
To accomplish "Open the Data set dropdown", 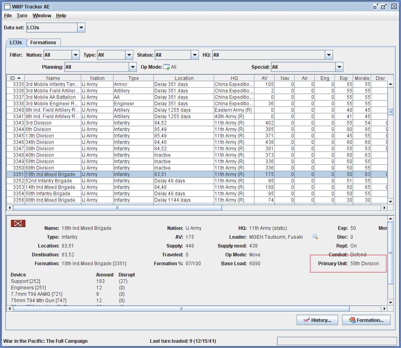I will coord(81,28).
